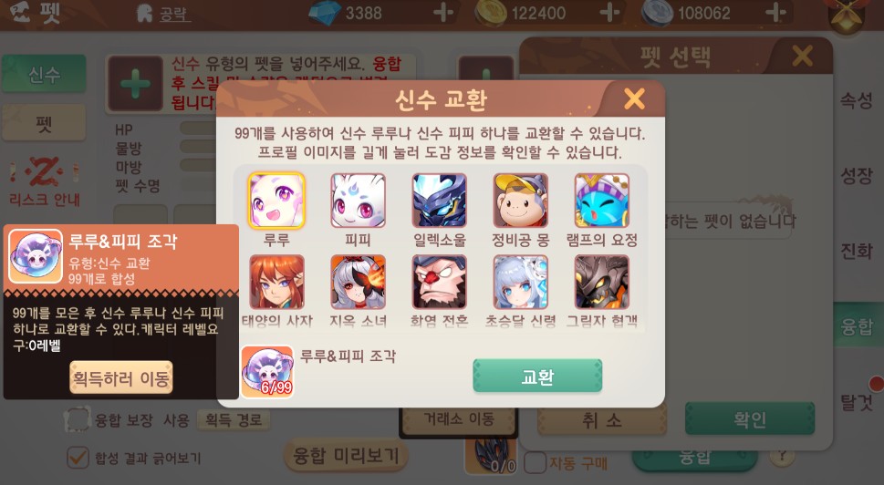Select the 초승달 신령 character icon
The image size is (884, 485).
520,282
